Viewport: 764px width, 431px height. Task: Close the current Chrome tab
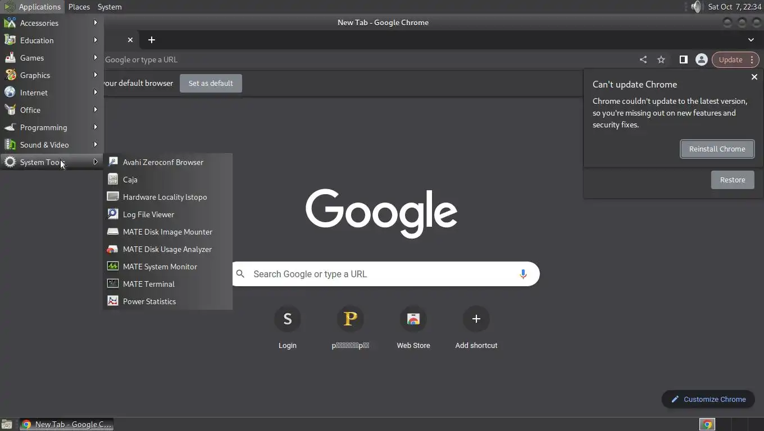tap(130, 40)
